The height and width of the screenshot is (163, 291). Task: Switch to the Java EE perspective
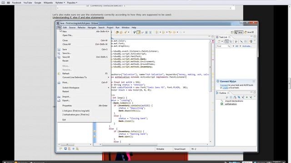tap(249, 32)
